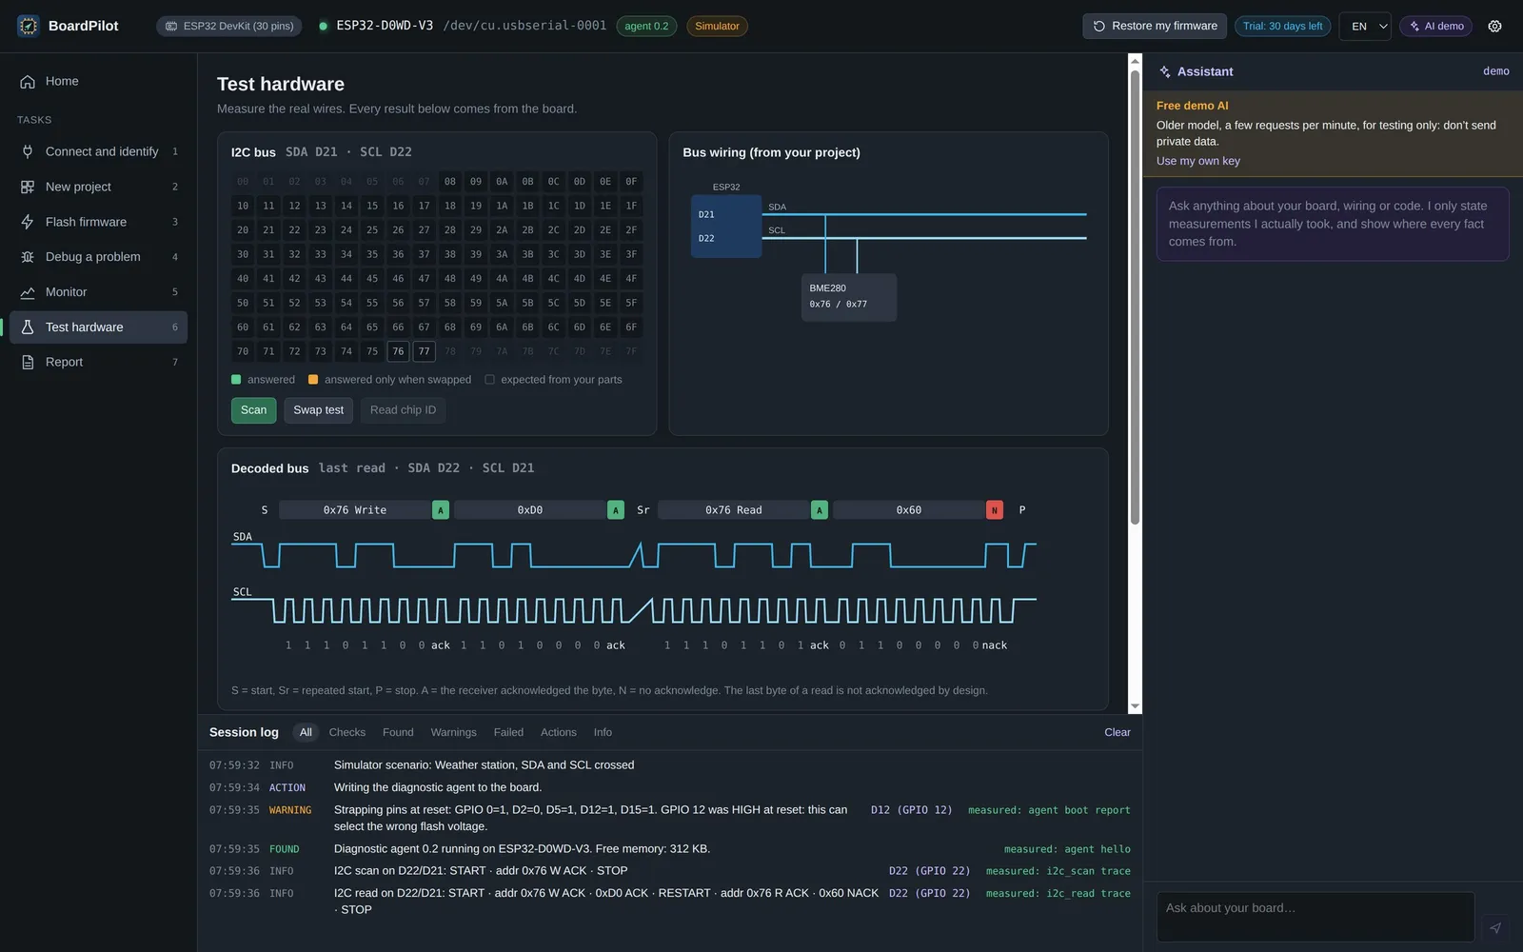Click 'measured: i2c_scan trace' text
Screen dimensions: 1523x952
pos(1058,871)
